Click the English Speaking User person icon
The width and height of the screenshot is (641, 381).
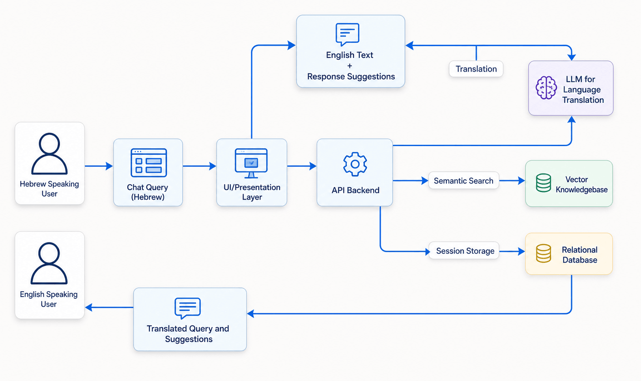(x=49, y=263)
